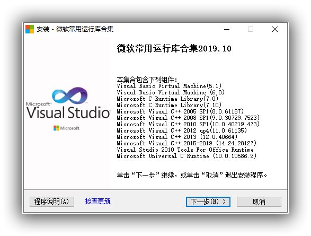Close the installer window
This screenshot has width=311, height=236.
point(274,29)
